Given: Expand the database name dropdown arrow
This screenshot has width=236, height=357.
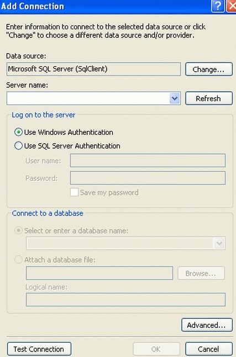Looking at the screenshot, I should [219, 243].
